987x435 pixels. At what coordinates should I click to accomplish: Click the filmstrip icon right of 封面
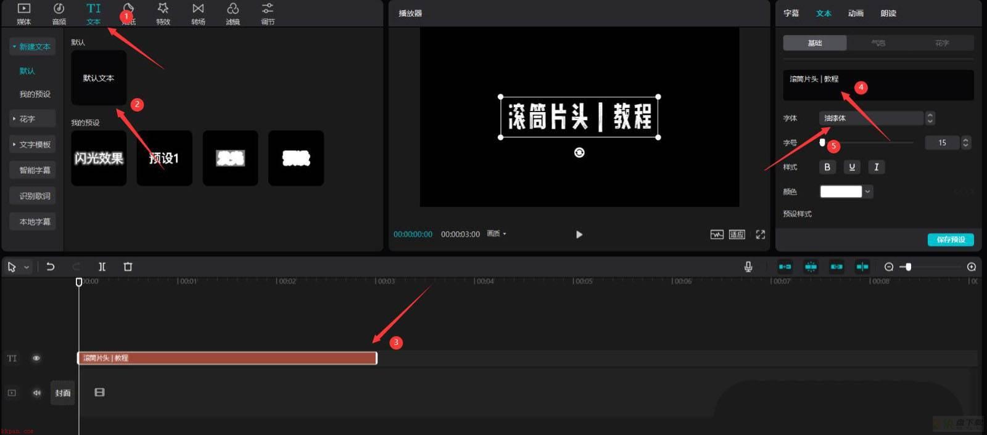pos(99,392)
